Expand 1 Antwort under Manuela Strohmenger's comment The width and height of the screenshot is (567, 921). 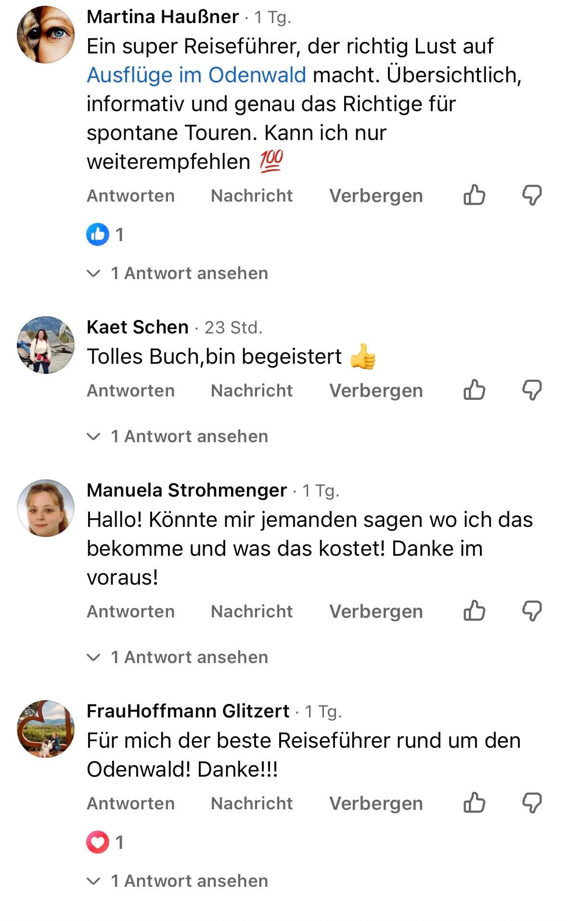click(177, 657)
